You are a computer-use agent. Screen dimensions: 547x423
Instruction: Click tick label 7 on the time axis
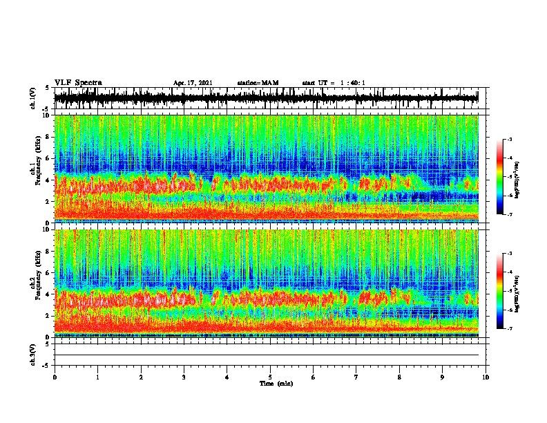356,377
